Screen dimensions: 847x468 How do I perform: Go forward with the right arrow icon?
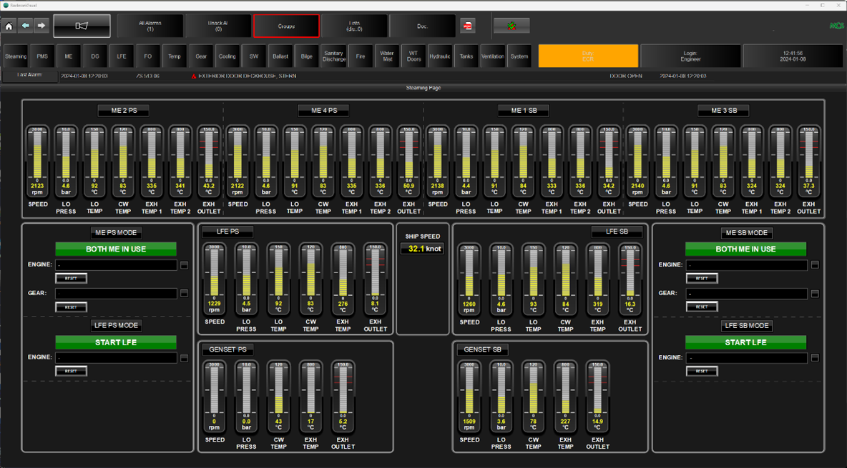tap(41, 26)
